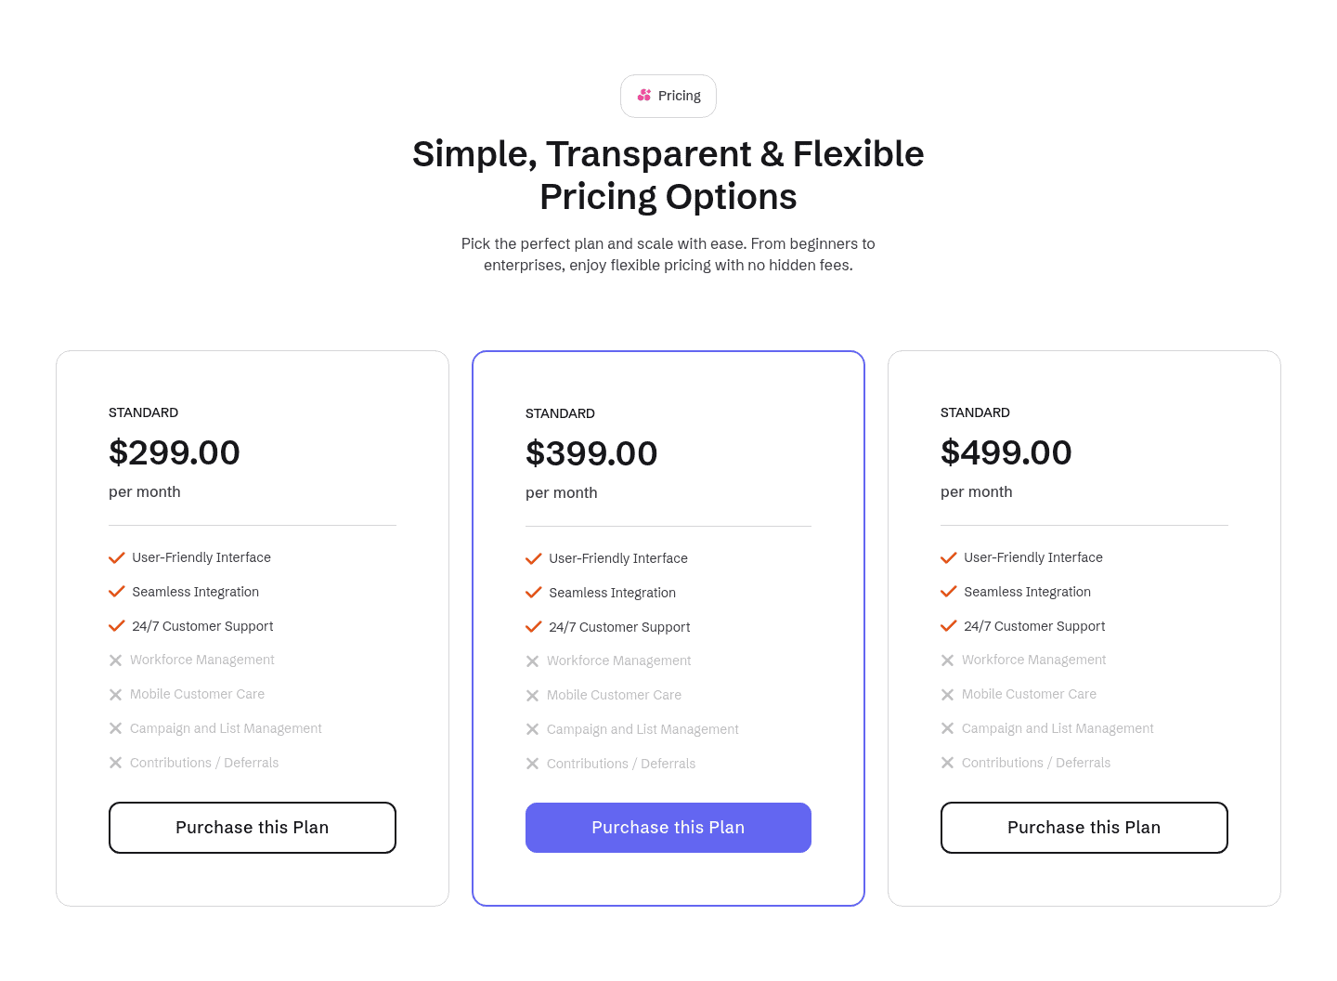
Task: Click the $299.00 price text
Action: [x=174, y=452]
